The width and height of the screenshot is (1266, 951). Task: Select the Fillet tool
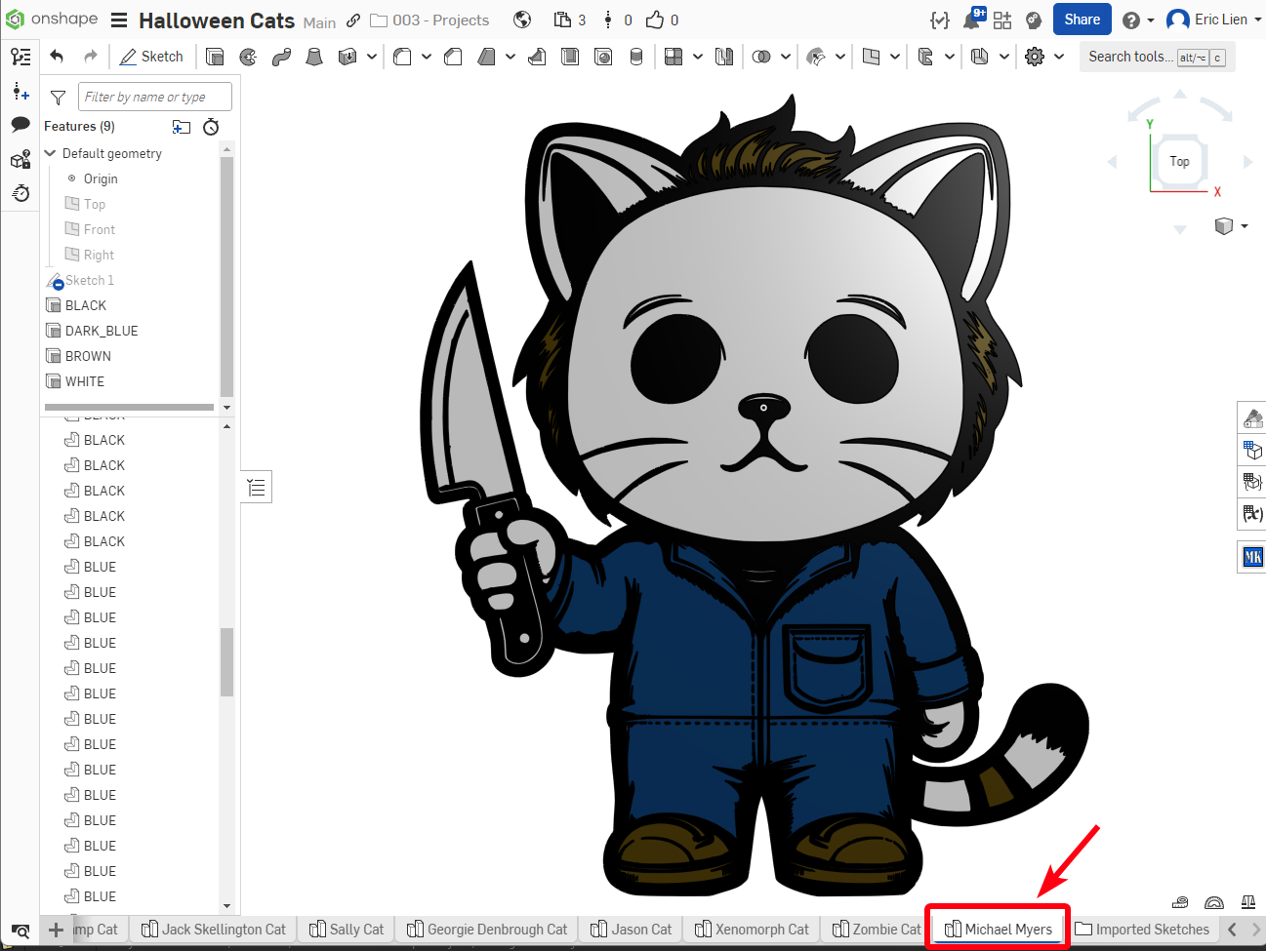pos(402,57)
